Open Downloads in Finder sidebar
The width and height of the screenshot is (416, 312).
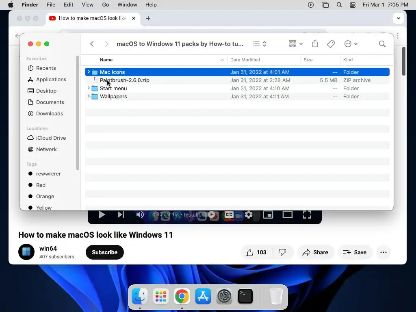pos(45,114)
